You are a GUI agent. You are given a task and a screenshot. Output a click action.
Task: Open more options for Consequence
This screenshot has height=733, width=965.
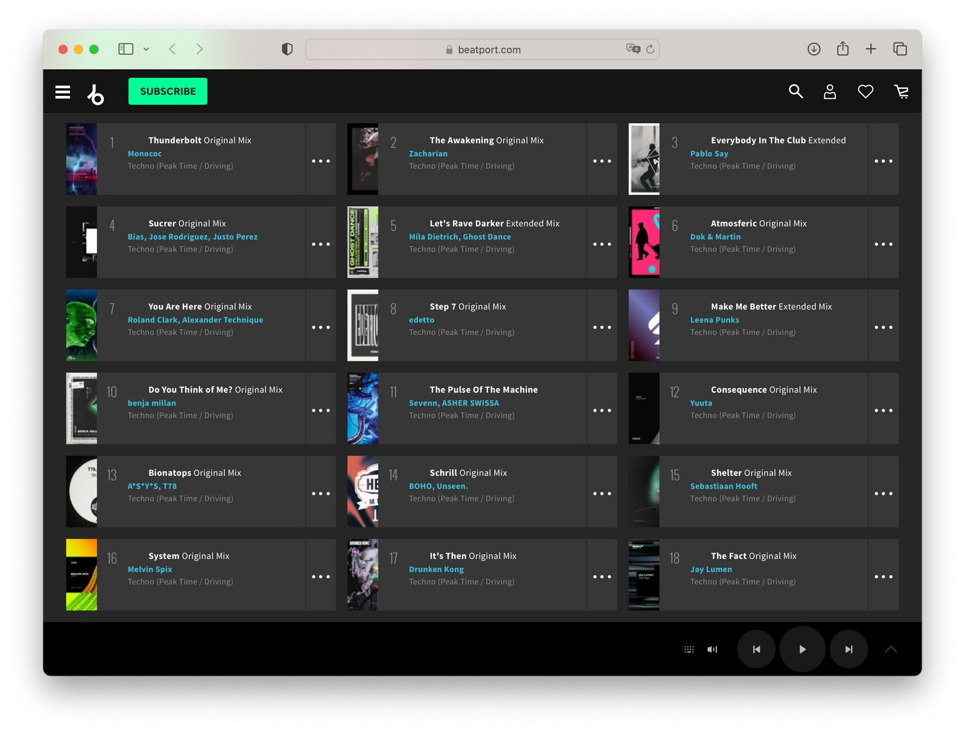(x=884, y=411)
